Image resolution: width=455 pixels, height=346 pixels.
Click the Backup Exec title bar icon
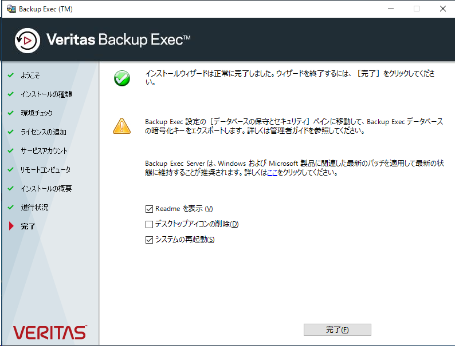click(11, 9)
